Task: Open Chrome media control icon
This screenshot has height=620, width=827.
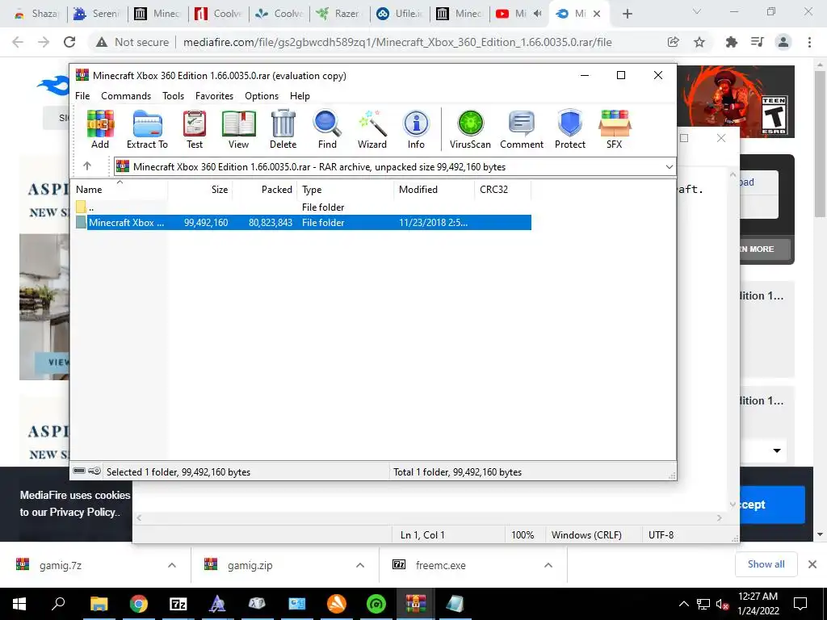Action: [757, 42]
